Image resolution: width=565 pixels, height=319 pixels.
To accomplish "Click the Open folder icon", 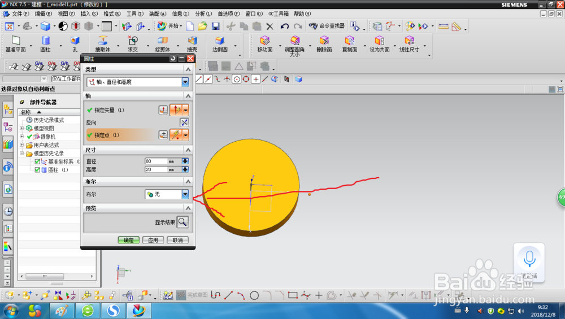I will tap(202, 27).
